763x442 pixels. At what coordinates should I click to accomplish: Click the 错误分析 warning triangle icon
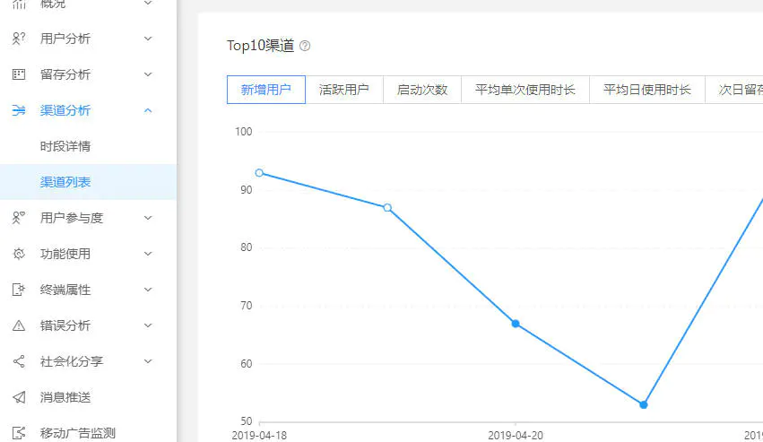click(19, 325)
